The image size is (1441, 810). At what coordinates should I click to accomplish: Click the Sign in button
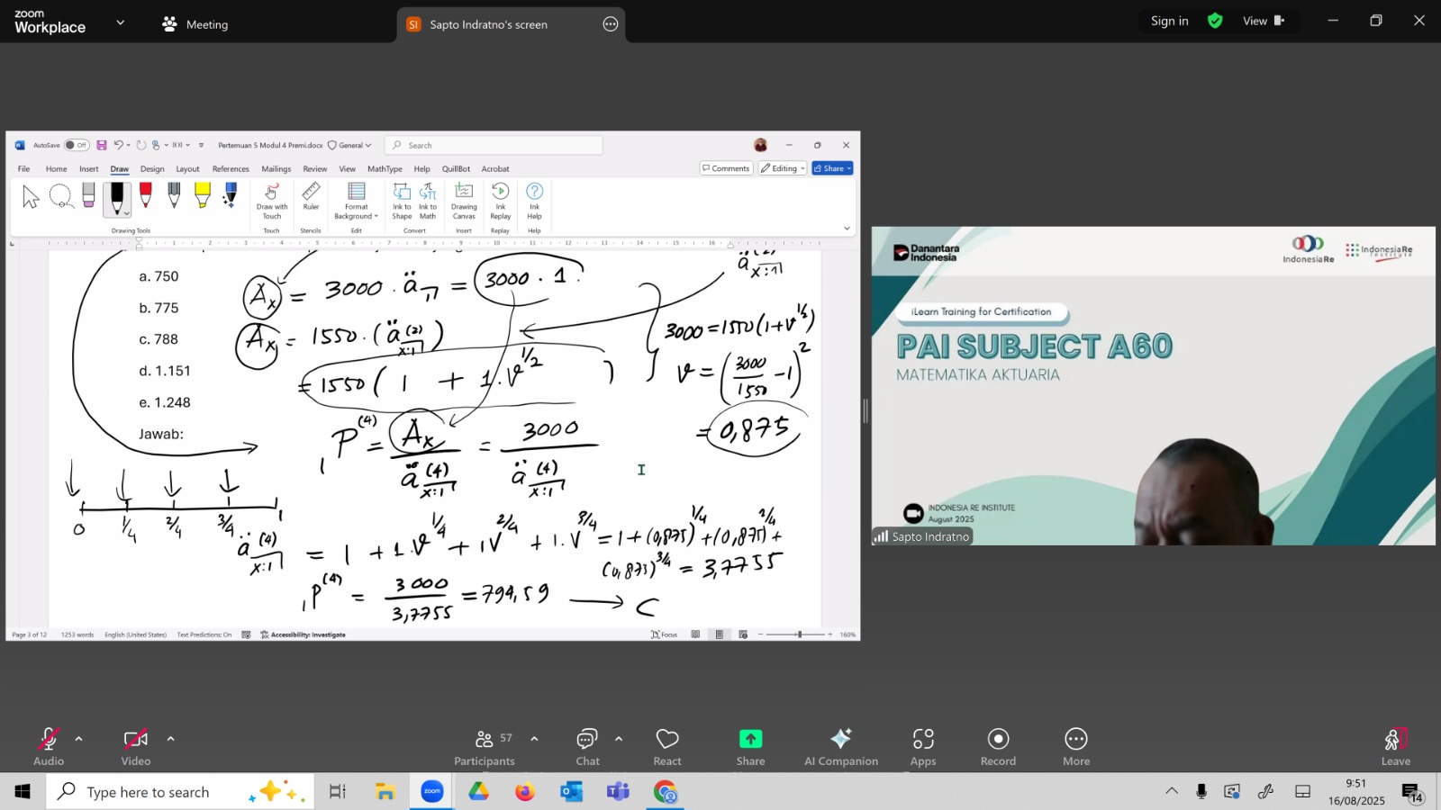[1169, 21]
